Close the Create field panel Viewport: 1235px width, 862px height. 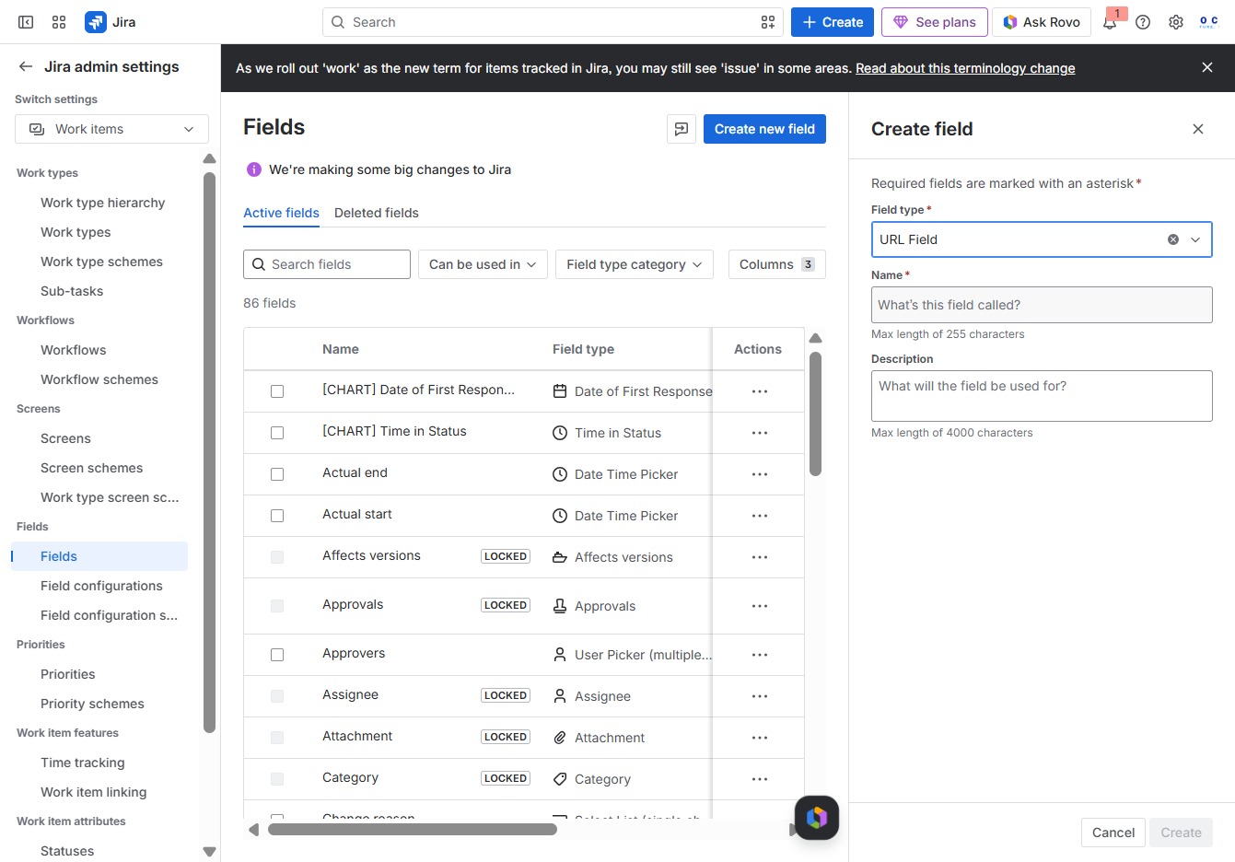1198,129
